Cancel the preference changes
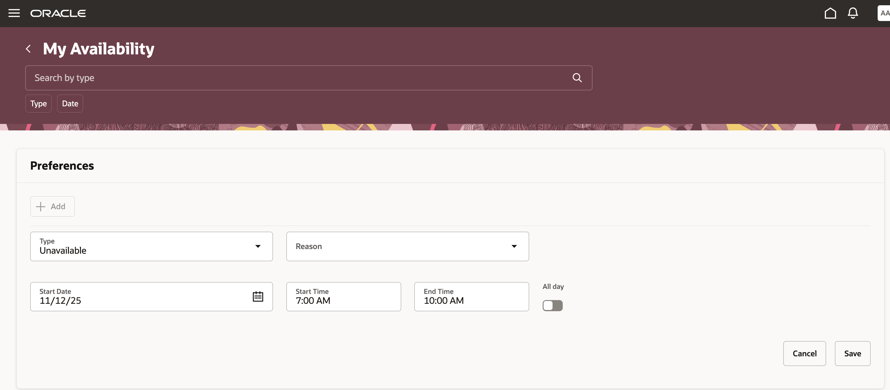This screenshot has width=890, height=390. [x=804, y=353]
